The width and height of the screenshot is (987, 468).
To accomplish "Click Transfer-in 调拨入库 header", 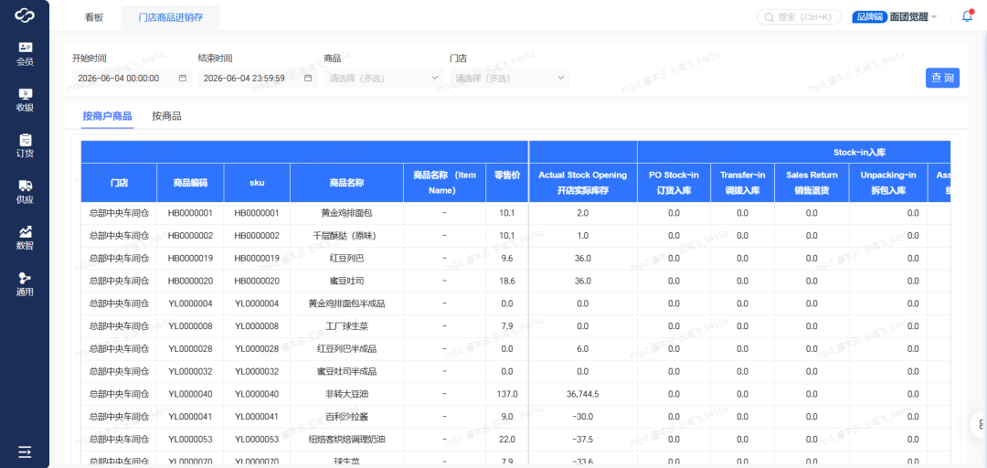I will [x=743, y=183].
